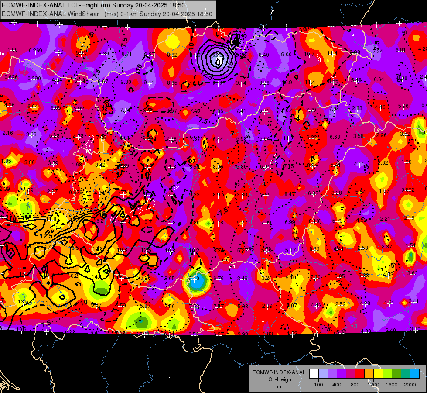
Task: Click the grid value 8.40
Action: [263, 55]
